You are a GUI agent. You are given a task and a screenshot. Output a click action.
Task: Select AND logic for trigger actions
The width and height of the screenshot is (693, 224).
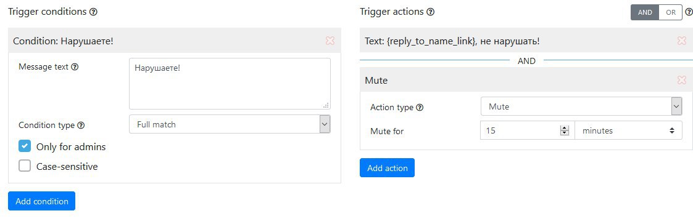pos(645,12)
